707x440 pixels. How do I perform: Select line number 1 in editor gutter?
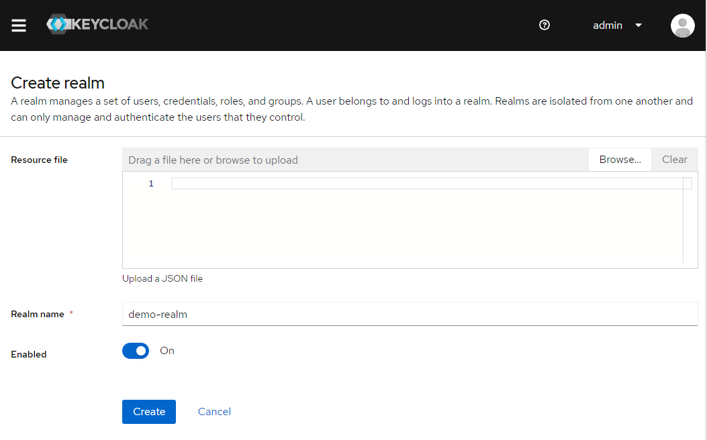[x=151, y=184]
